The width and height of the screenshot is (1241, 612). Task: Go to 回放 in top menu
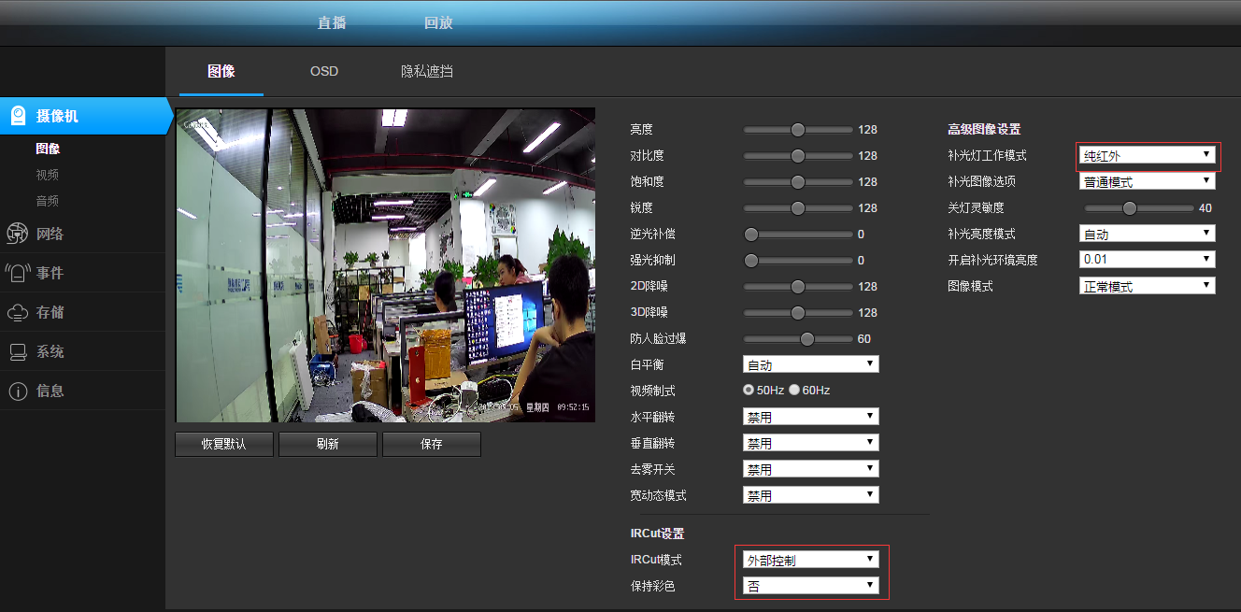pos(438,22)
